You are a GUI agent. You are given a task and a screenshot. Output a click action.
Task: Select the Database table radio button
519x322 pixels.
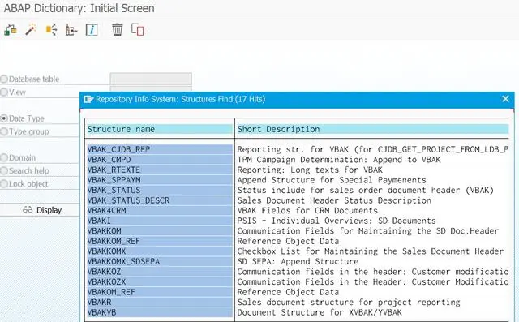[4, 79]
